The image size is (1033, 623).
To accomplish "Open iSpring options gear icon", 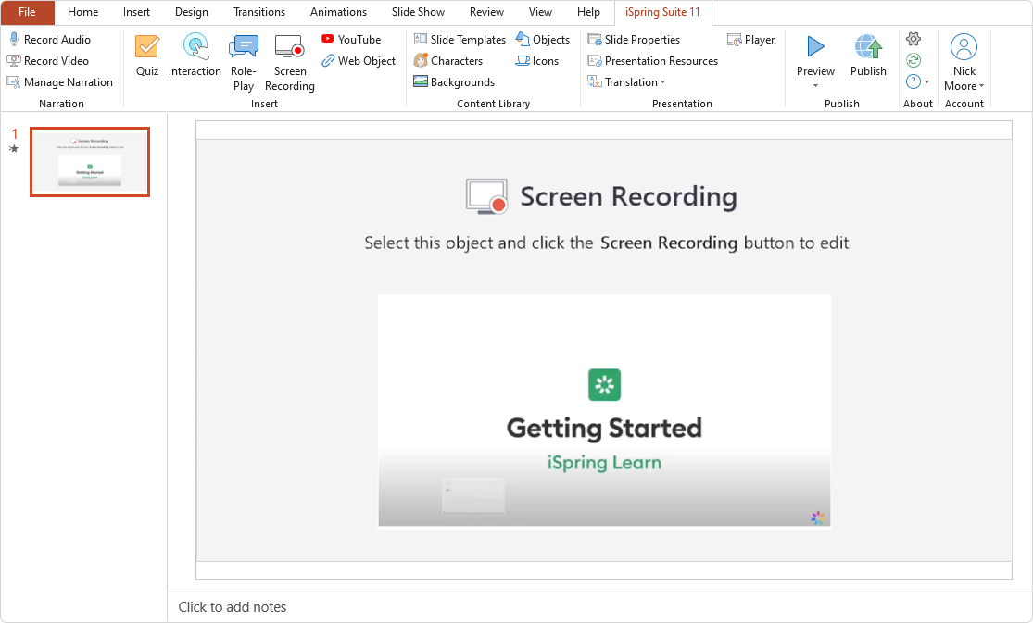I will point(913,39).
